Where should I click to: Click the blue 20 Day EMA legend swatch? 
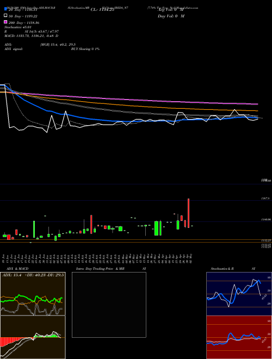click(x=5, y=9)
